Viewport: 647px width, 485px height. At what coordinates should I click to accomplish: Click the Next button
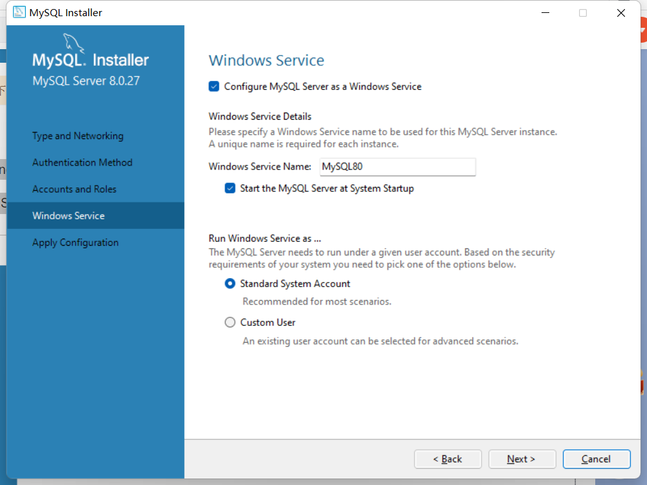(522, 459)
